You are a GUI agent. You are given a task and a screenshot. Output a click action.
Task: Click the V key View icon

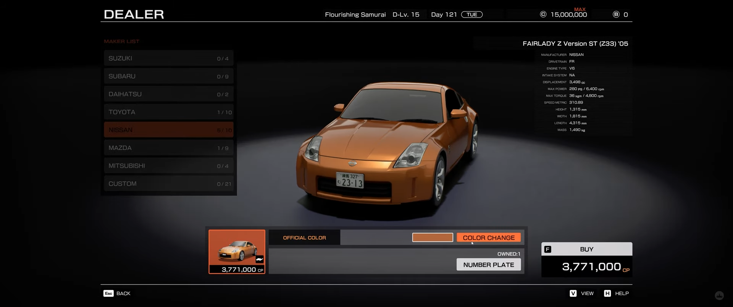pos(573,293)
